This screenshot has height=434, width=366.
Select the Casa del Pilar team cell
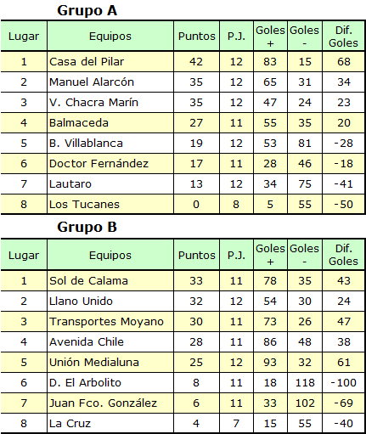click(x=110, y=61)
